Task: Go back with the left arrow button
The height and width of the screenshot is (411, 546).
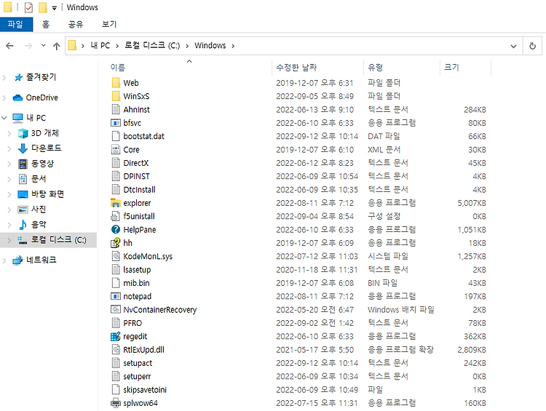Action: coord(9,46)
